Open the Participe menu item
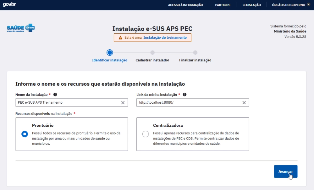This screenshot has width=314, height=190. click(x=223, y=5)
